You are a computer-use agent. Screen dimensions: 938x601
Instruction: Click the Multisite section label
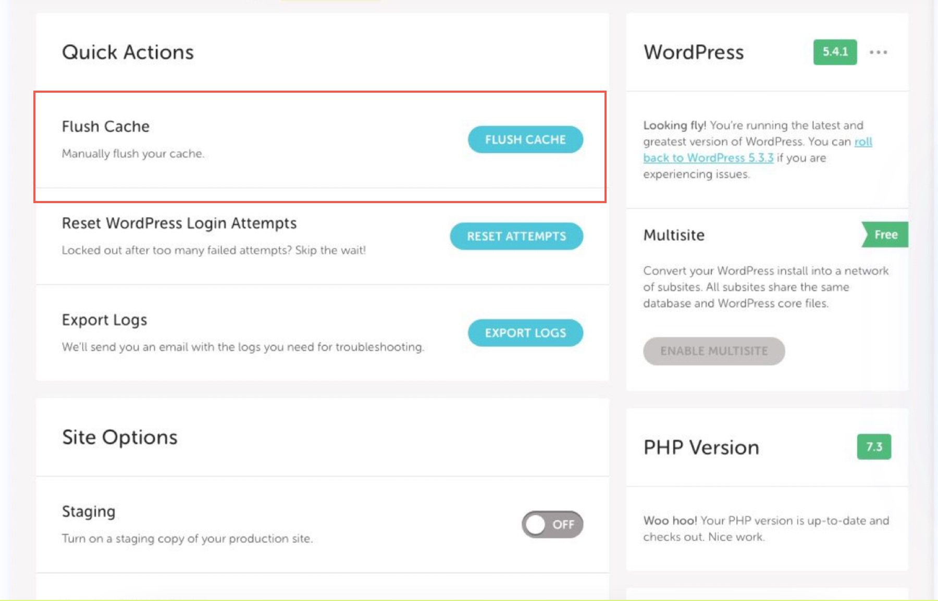pos(673,234)
